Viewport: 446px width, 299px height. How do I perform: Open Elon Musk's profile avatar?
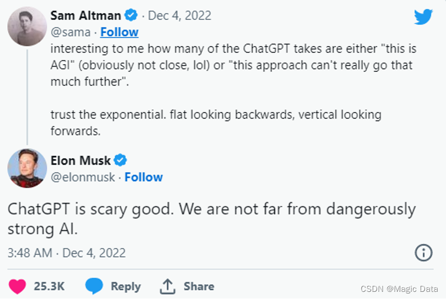point(27,168)
